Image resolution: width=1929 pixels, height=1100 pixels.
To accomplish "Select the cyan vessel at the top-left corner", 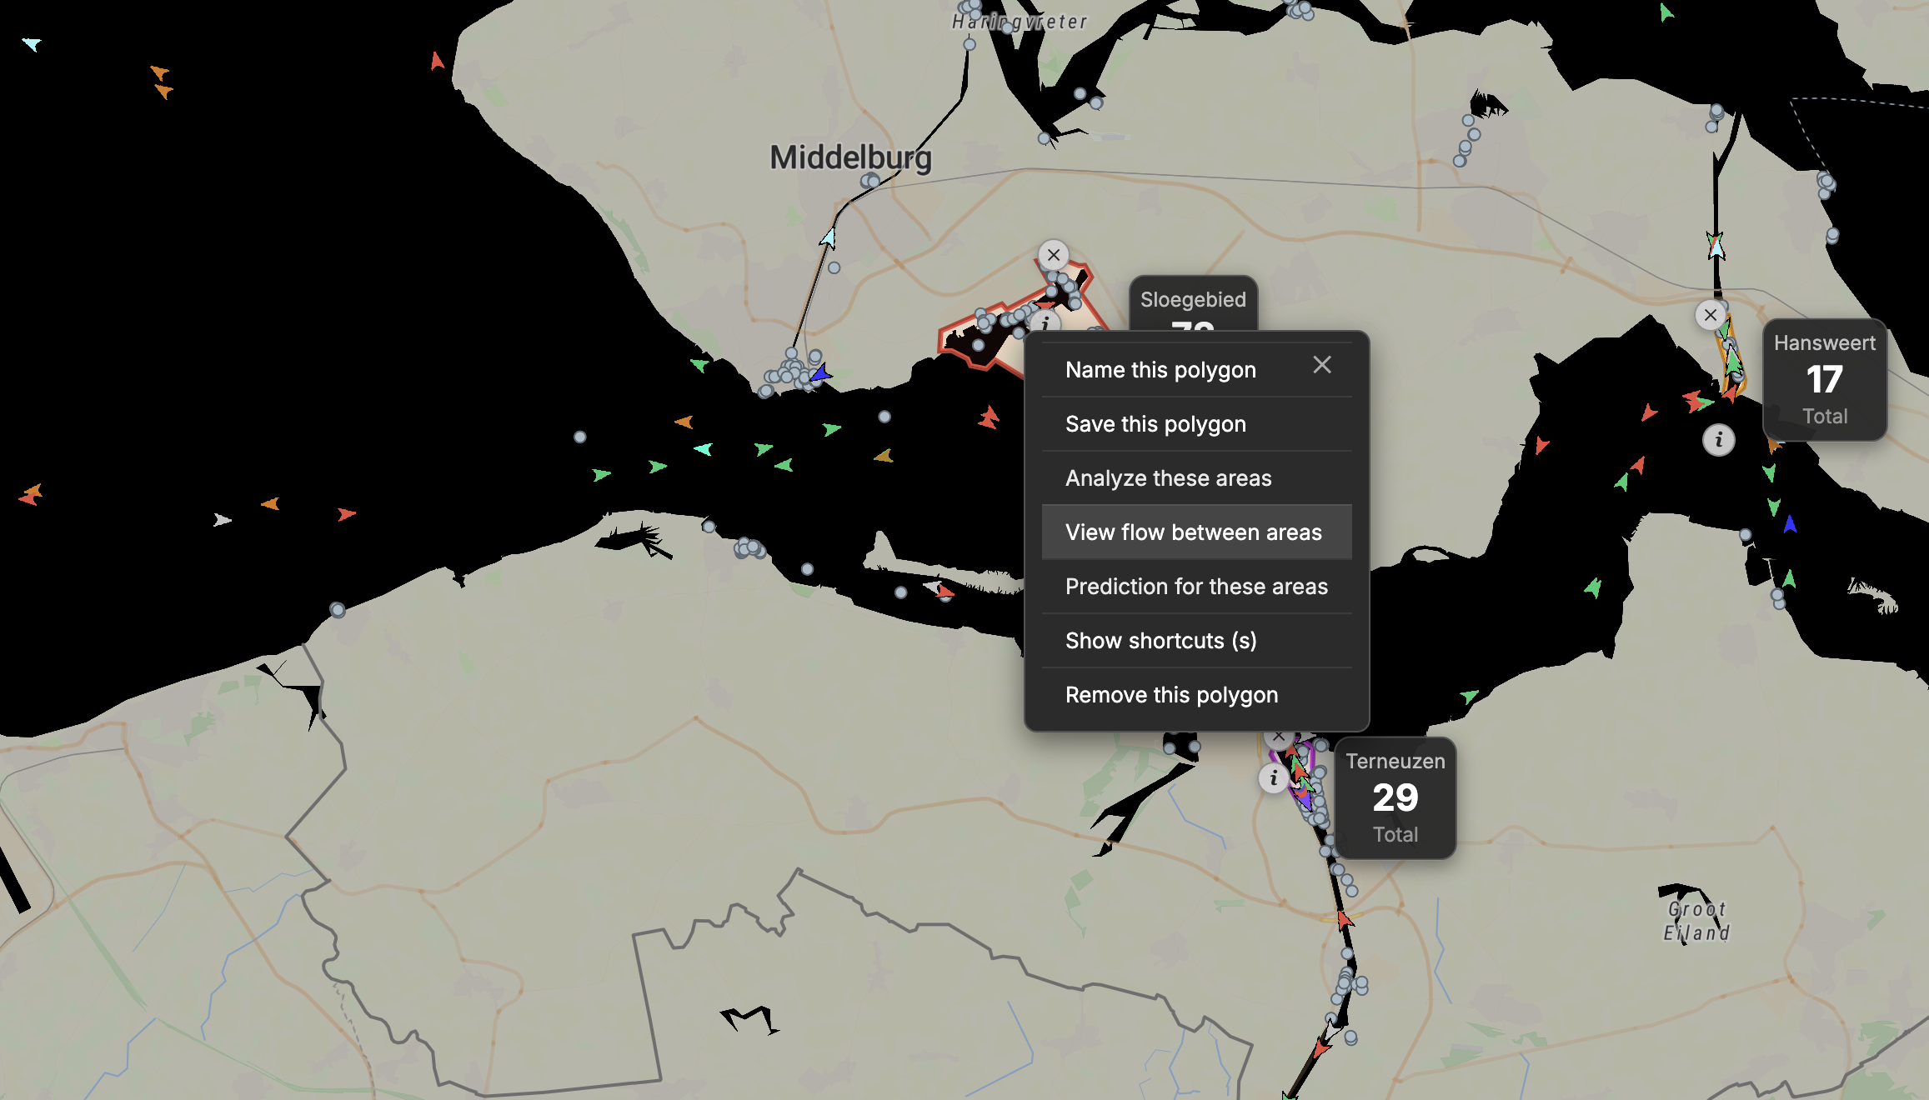I will click(x=32, y=43).
